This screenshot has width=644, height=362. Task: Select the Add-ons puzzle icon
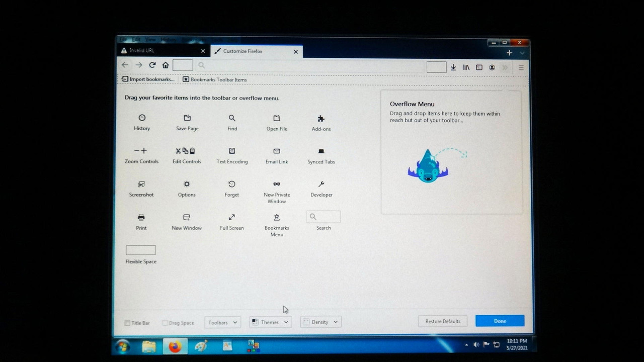321,119
